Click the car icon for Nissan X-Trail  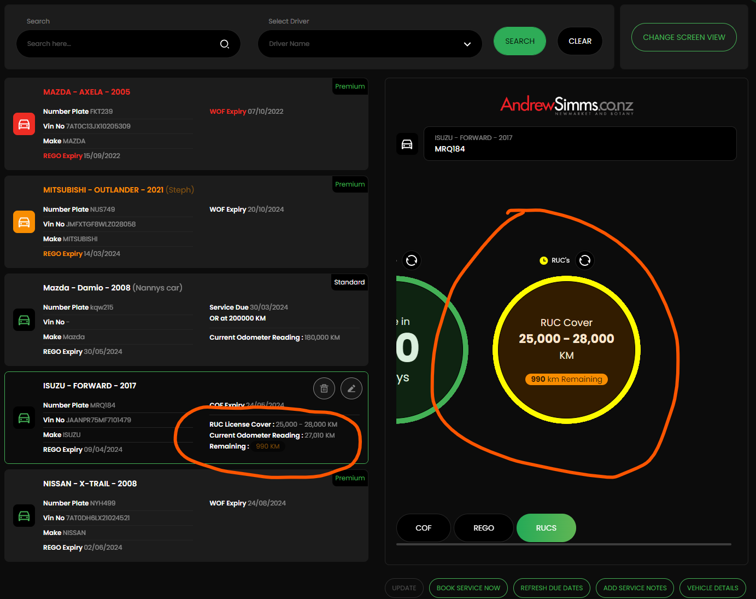[24, 516]
